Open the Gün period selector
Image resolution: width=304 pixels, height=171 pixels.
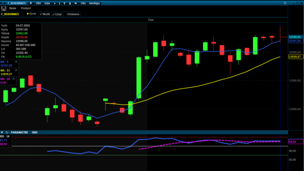pyautogui.click(x=47, y=3)
